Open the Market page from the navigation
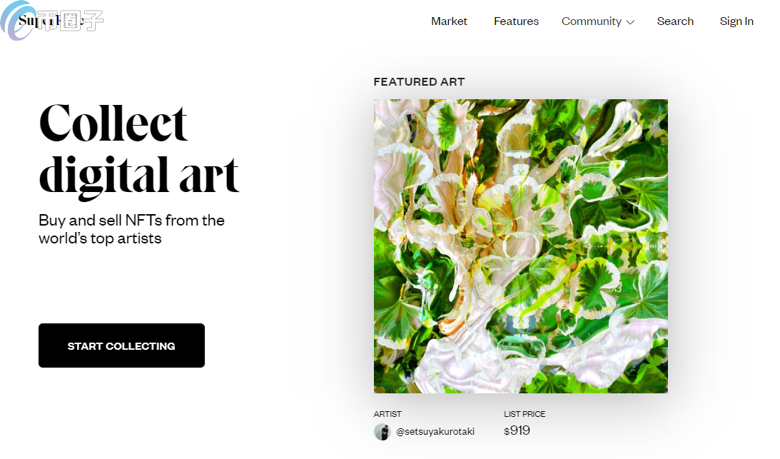This screenshot has height=459, width=780. (x=449, y=21)
